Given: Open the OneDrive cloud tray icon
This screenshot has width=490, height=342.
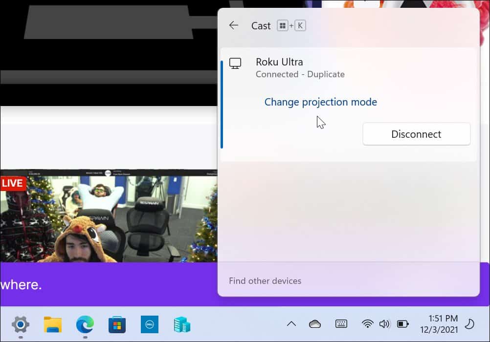Looking at the screenshot, I should (315, 324).
